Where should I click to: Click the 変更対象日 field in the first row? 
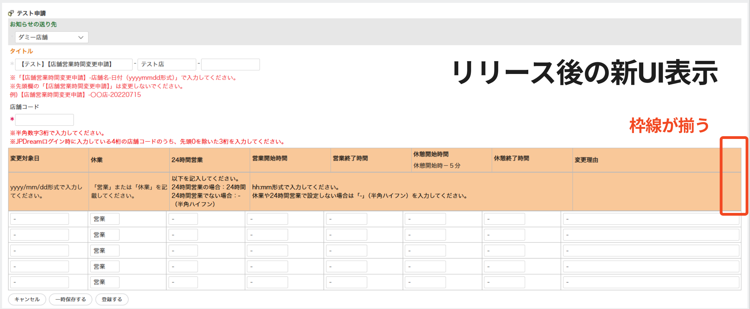coord(39,219)
